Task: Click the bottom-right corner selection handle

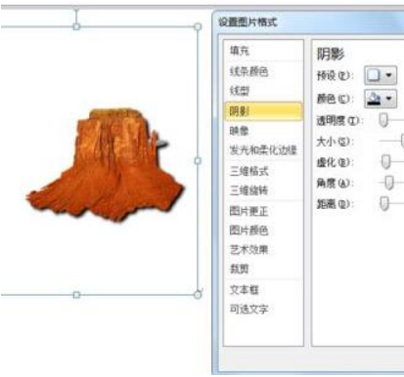Action: tap(198, 295)
